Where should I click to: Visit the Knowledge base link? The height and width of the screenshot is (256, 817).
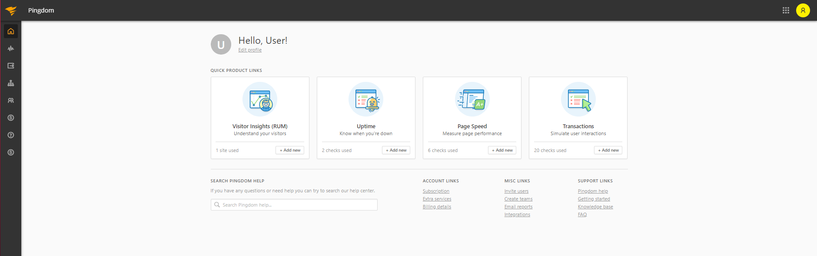pos(595,207)
